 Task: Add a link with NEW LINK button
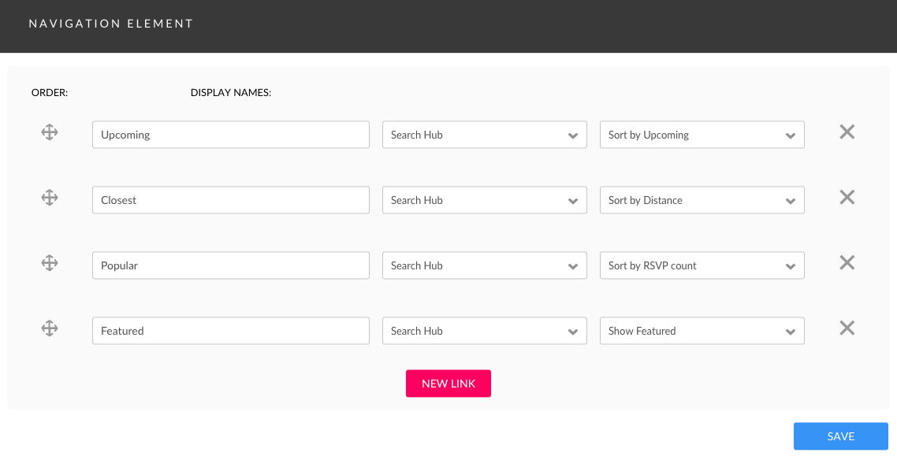448,384
